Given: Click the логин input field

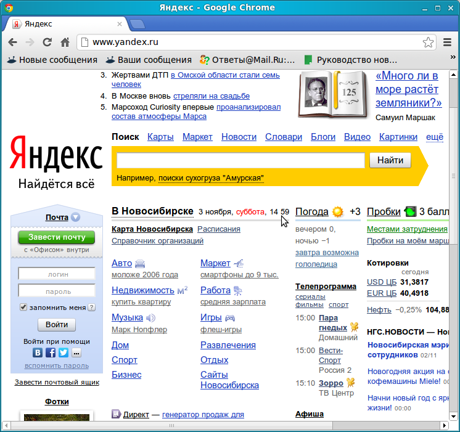Looking at the screenshot, I should pos(57,274).
